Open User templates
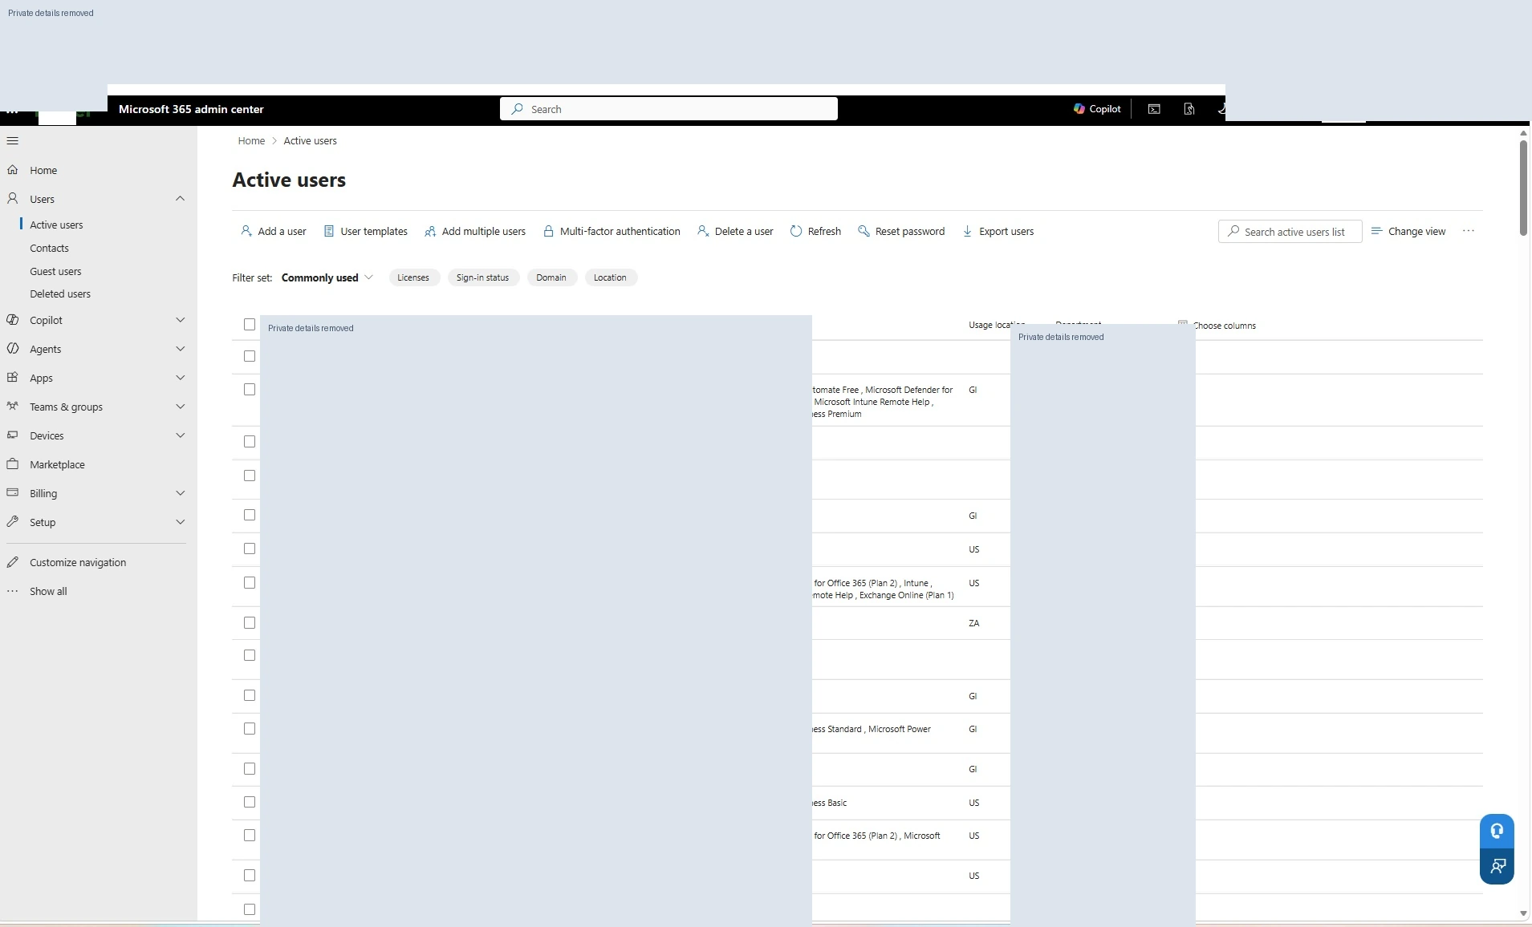1532x927 pixels. pyautogui.click(x=365, y=231)
